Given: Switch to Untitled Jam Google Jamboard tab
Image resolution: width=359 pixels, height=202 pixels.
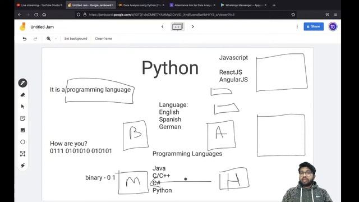Looking at the screenshot, I should [x=91, y=5].
